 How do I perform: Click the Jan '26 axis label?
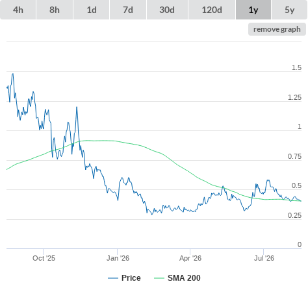click(x=118, y=258)
